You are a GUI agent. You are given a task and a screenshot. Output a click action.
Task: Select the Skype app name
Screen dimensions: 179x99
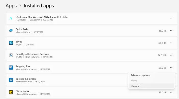click(x=19, y=42)
